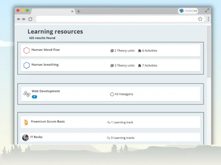Screen dimensions: 221x165
Task: Close the current browser tab
Action: (x=72, y=11)
